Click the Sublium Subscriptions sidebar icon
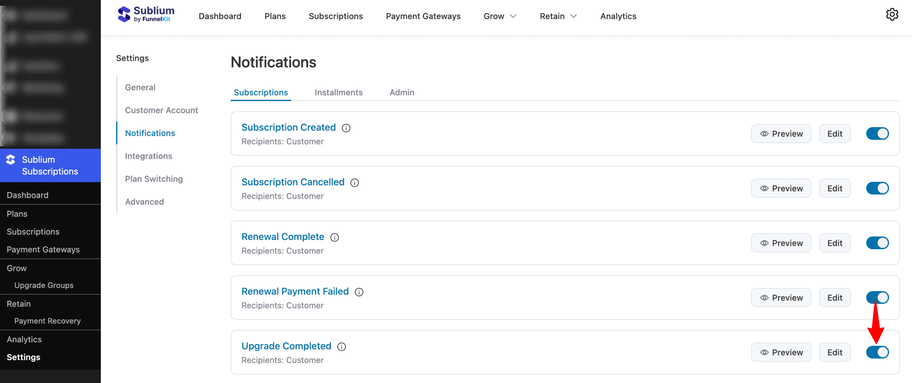 [10, 160]
